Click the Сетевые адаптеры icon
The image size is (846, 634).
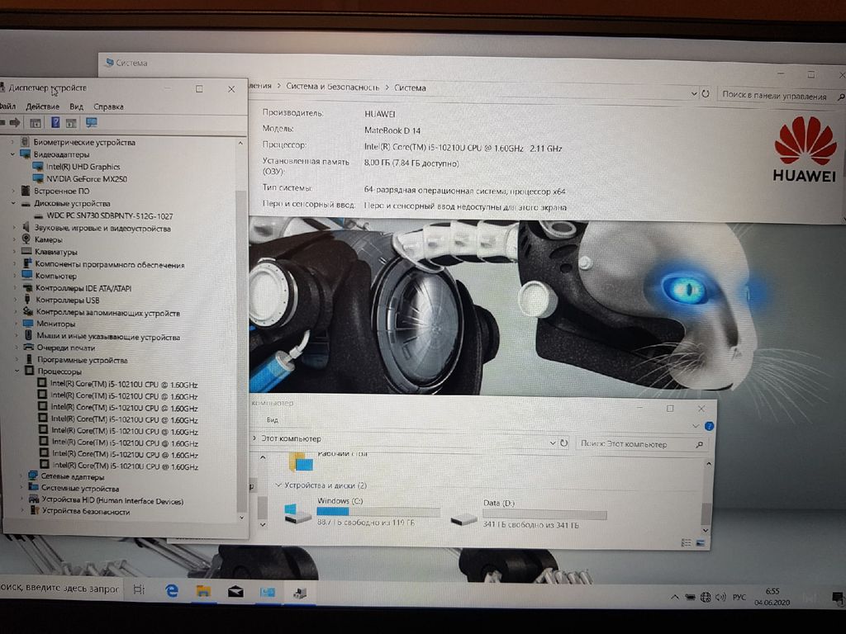point(33,476)
